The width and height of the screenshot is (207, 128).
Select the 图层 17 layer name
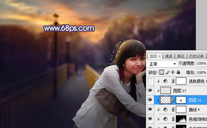click(180, 91)
